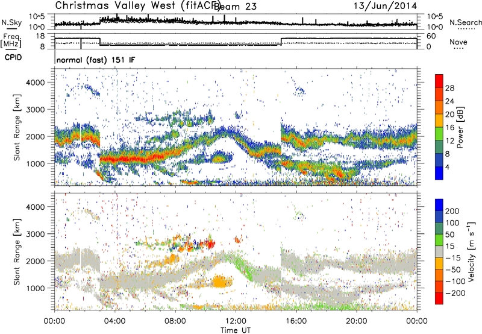
Task: Click 'normal (fast) 151 IF' text
Action: (96, 60)
